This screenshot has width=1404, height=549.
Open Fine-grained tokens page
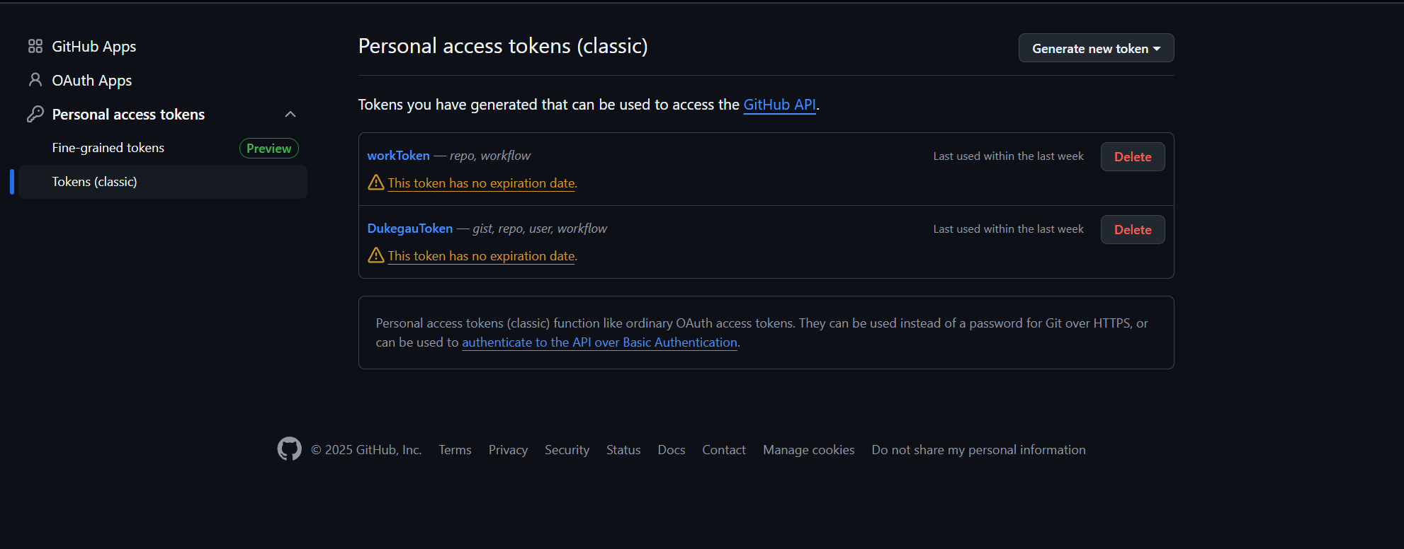(x=108, y=148)
